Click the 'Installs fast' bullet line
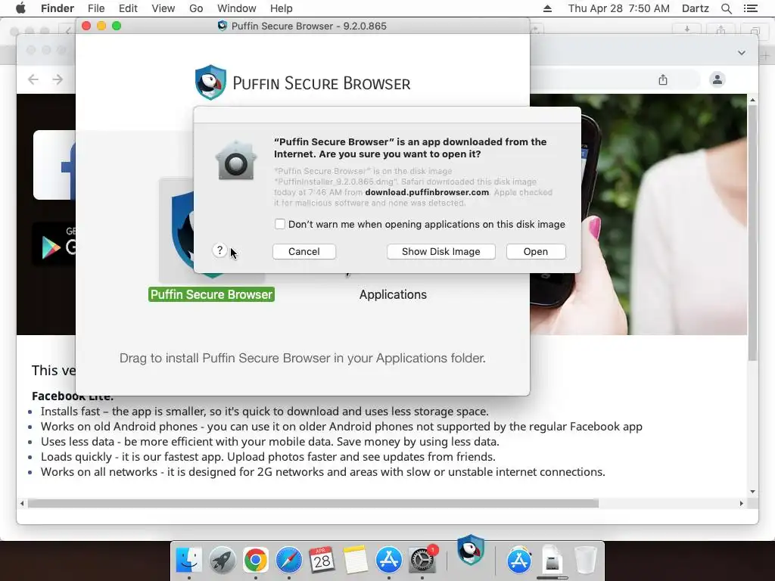775x581 pixels. (264, 411)
